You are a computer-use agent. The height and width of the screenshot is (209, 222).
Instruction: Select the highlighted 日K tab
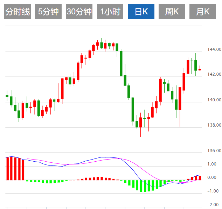141,12
